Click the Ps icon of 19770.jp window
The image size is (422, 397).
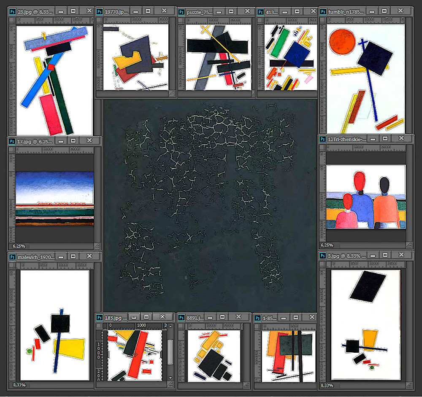click(x=99, y=12)
